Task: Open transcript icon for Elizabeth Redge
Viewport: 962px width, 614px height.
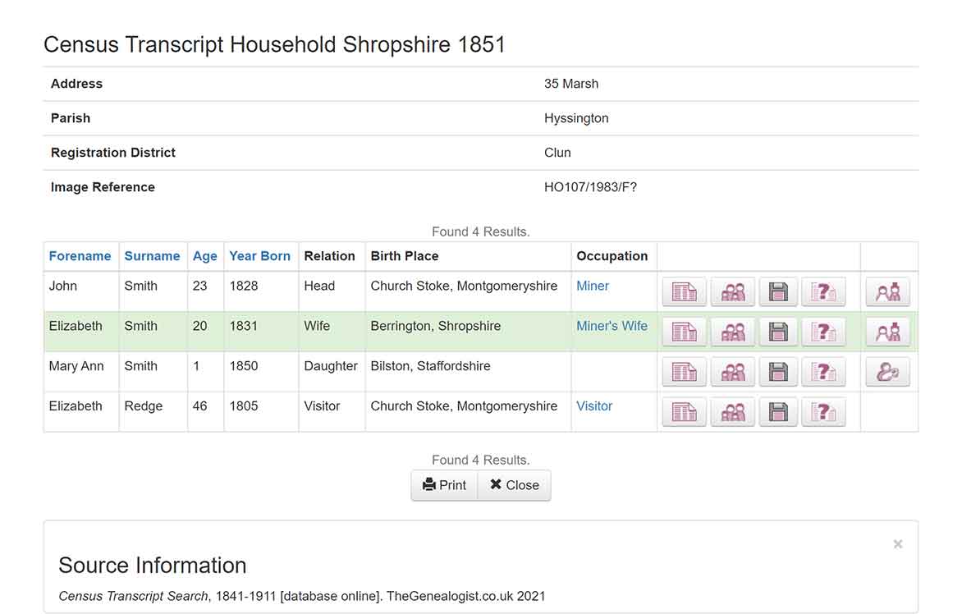Action: click(684, 412)
